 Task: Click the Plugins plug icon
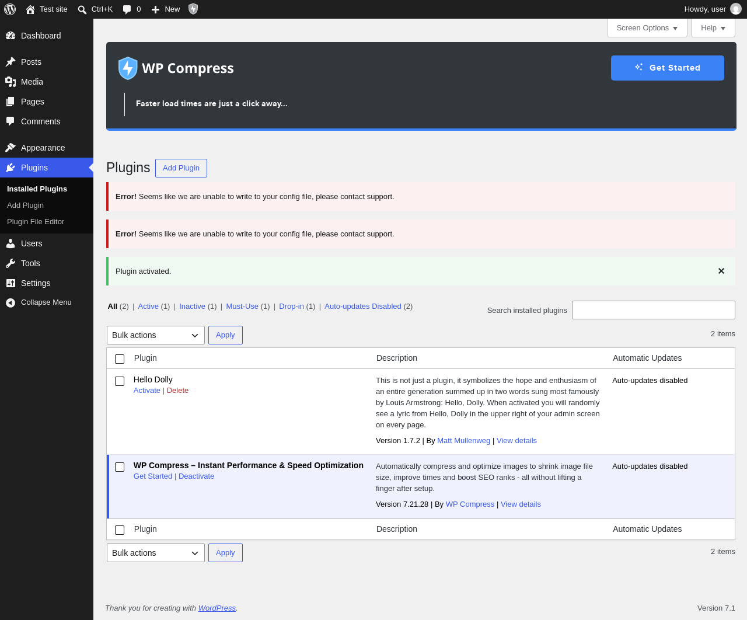[11, 168]
